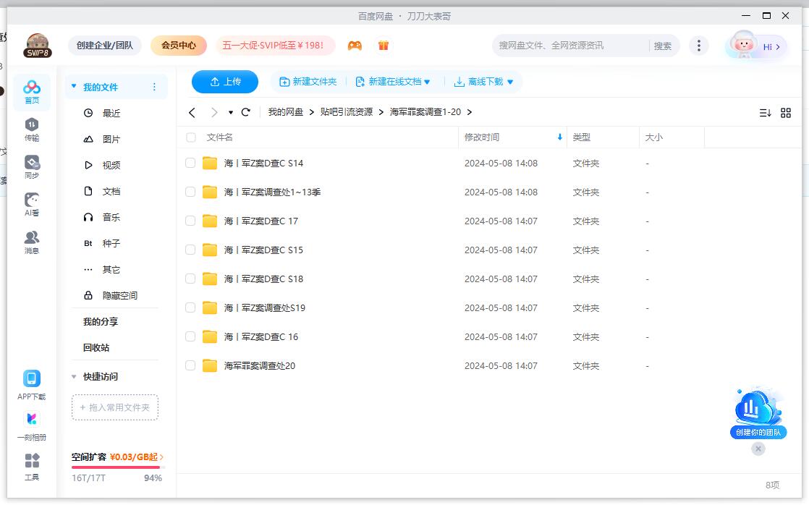This screenshot has height=505, width=809.
Task: Open the three-dot more options menu in the header
Action: 698,46
